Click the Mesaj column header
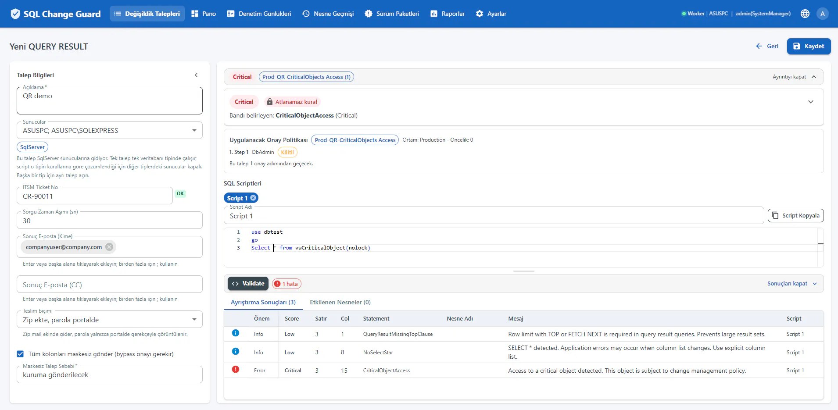The image size is (838, 410). [516, 318]
